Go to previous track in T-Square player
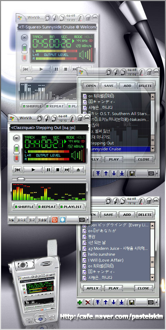Image resolution: width=166 pixels, height=330 pixels. tap(26, 69)
